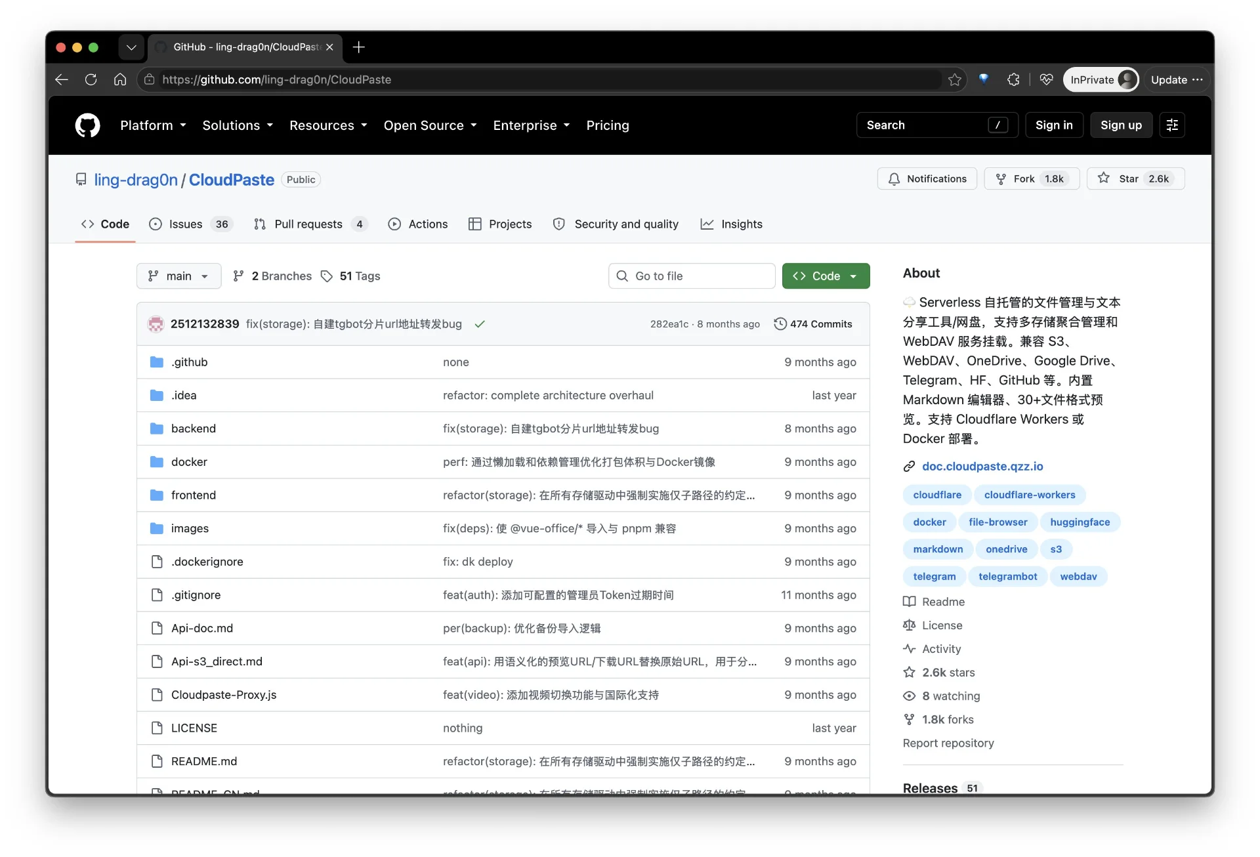Expand the browser tab list chevron
The image size is (1260, 857).
pyautogui.click(x=131, y=47)
